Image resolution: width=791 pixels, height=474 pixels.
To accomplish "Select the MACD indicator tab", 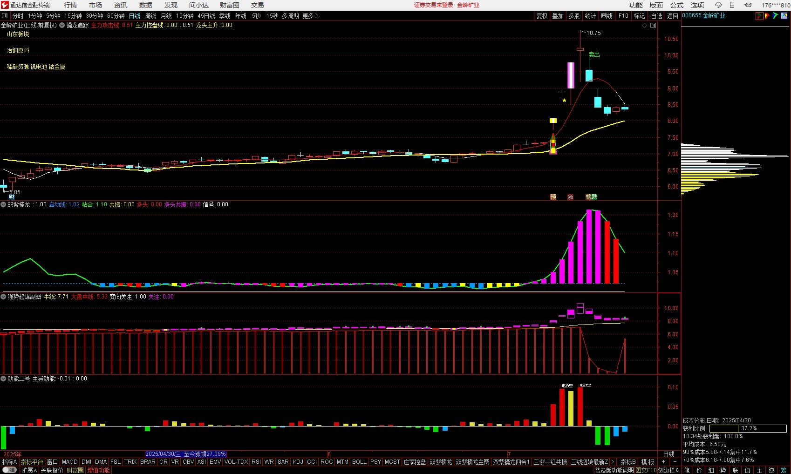I will pos(70,462).
